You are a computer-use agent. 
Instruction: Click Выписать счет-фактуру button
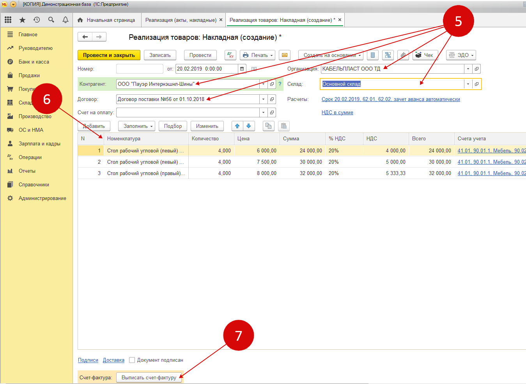tap(149, 377)
